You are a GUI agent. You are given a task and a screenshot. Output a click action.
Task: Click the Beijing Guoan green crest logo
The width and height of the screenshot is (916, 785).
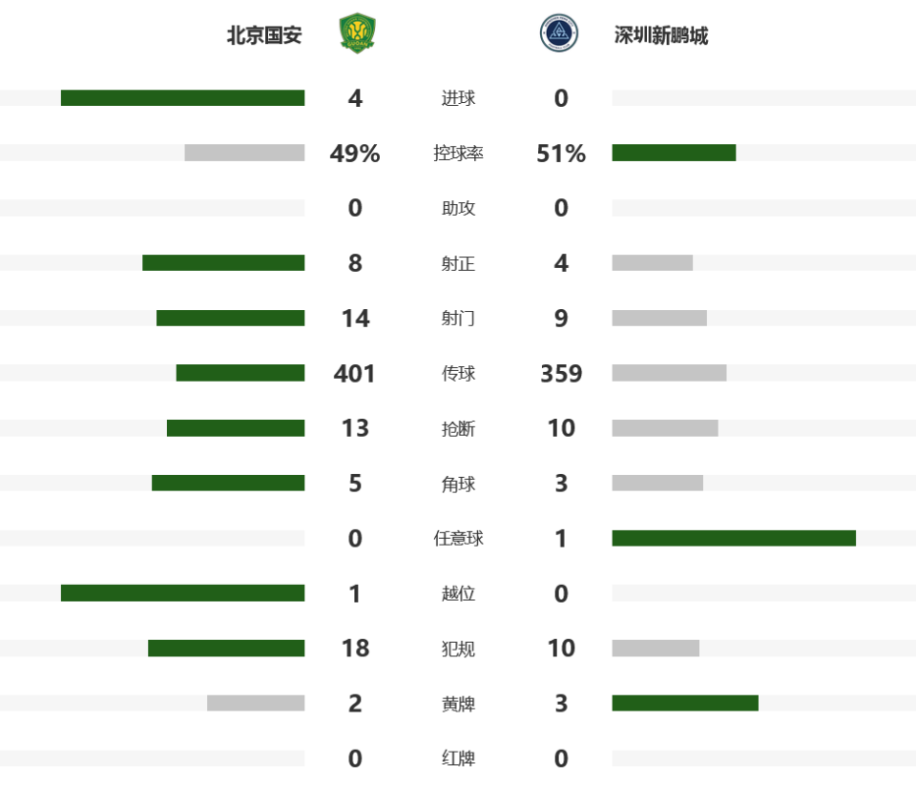coord(357,33)
